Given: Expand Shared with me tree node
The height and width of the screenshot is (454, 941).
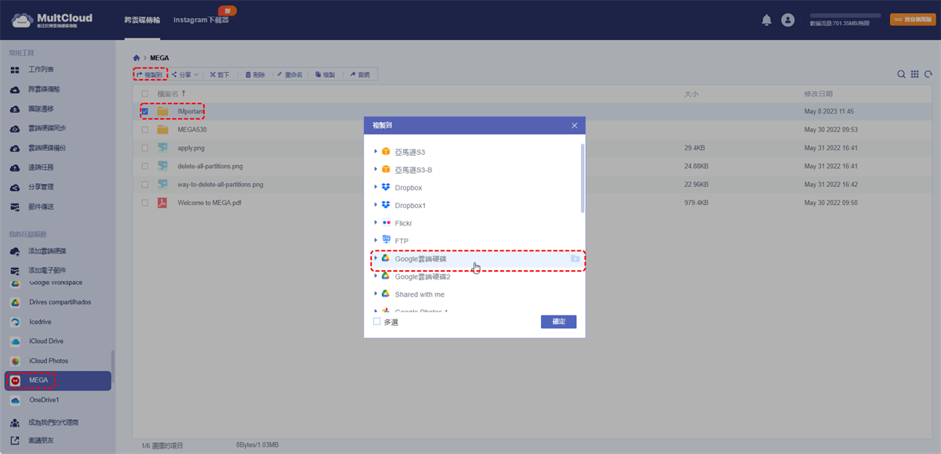Looking at the screenshot, I should click(376, 294).
